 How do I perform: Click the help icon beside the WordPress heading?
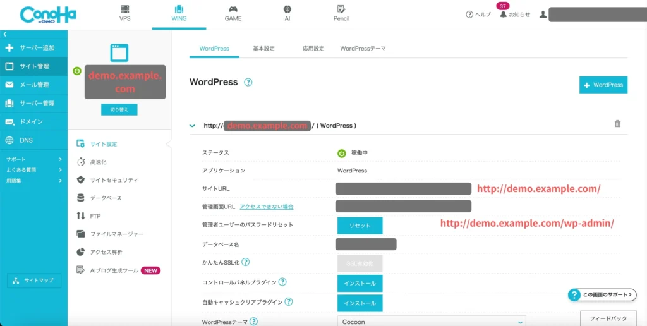(248, 82)
